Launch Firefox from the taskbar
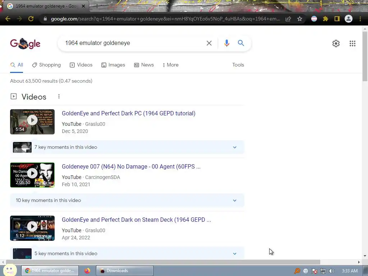 pyautogui.click(x=87, y=271)
